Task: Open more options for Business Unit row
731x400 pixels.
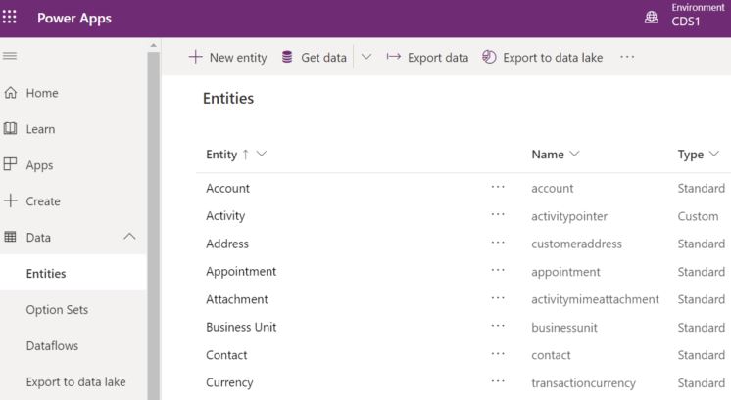Action: click(498, 326)
